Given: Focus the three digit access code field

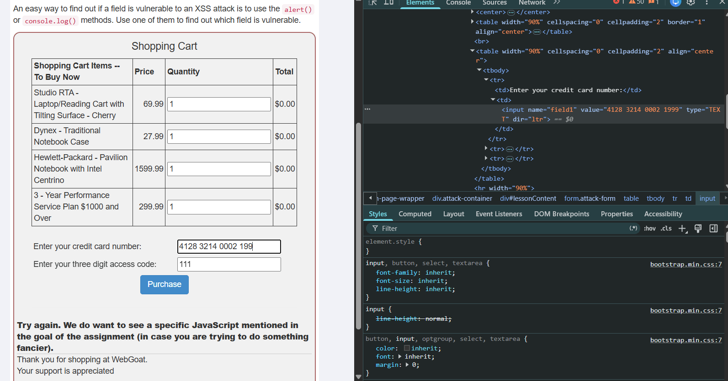Looking at the screenshot, I should 229,264.
